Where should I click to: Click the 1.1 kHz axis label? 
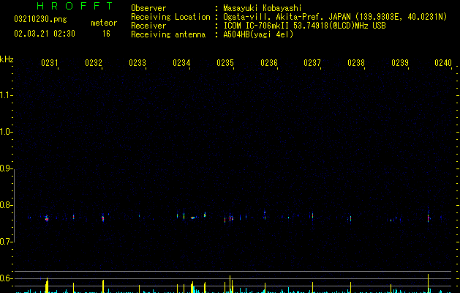coord(7,95)
